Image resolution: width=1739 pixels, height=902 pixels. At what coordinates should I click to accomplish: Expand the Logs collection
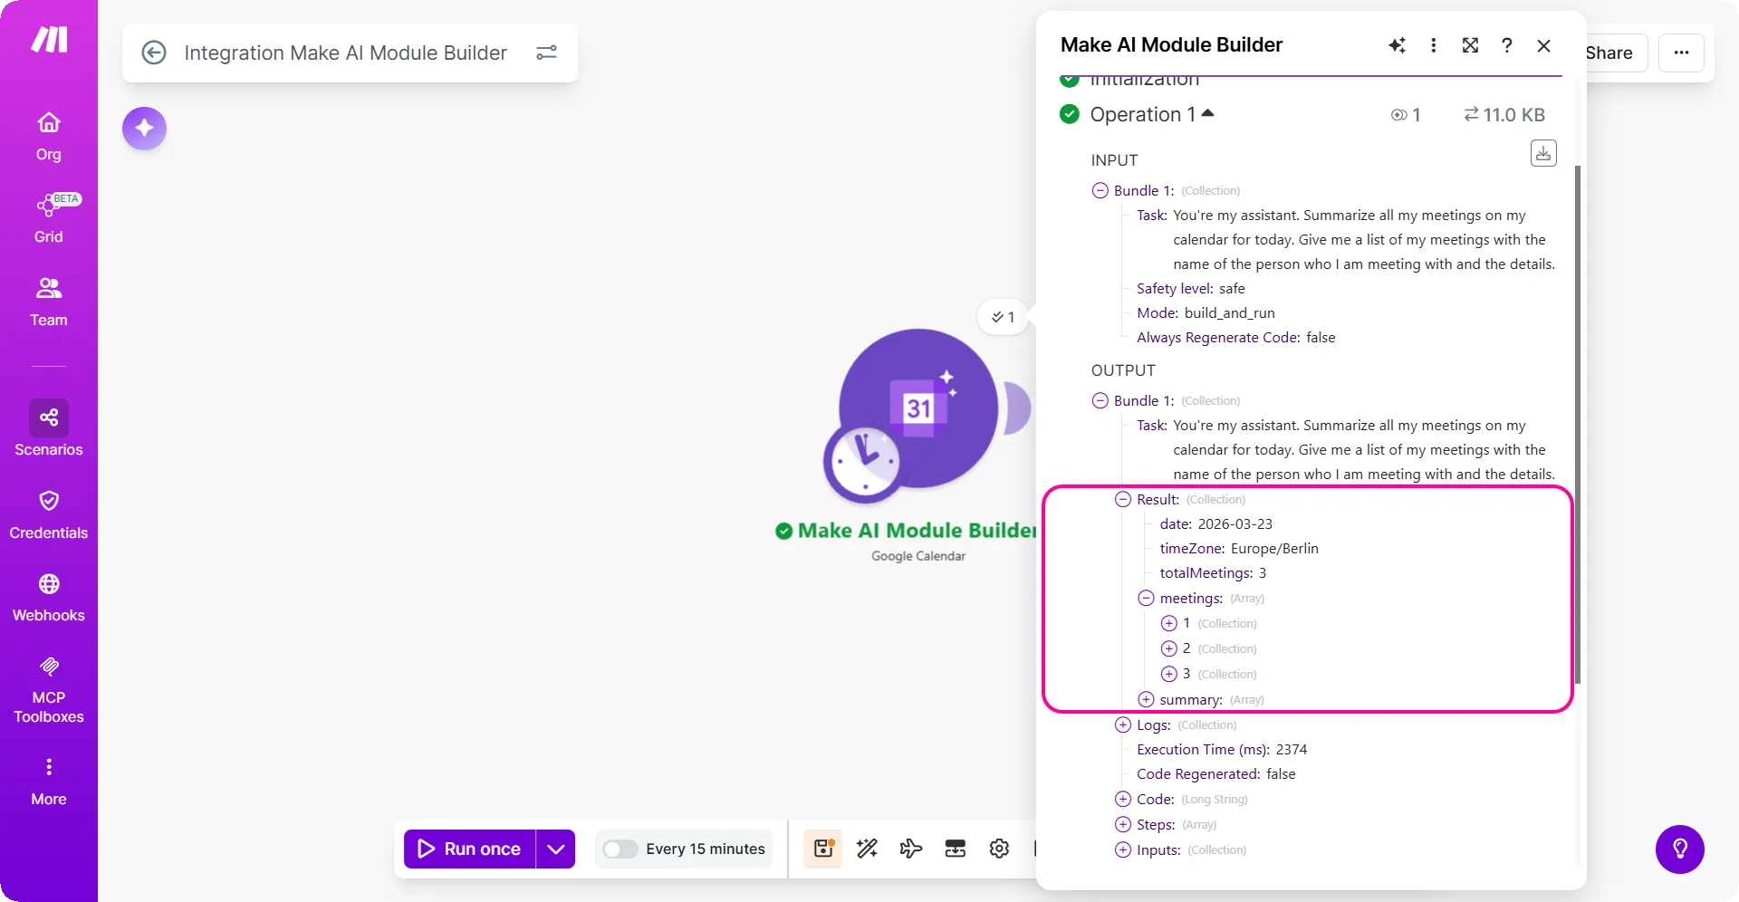(x=1123, y=724)
